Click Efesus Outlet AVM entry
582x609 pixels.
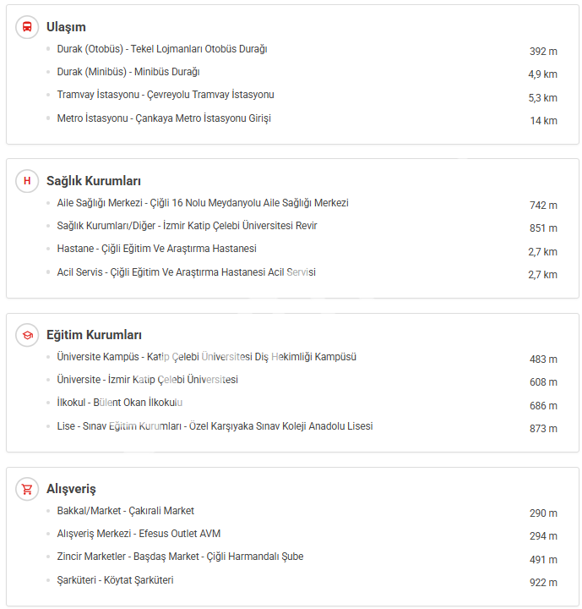tap(139, 534)
